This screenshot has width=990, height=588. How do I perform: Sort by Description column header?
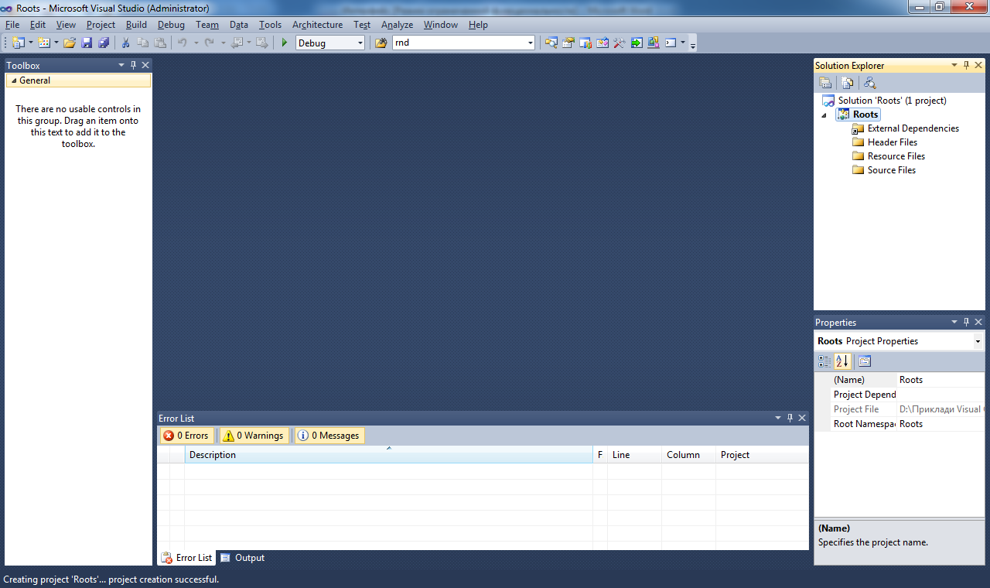(x=388, y=455)
